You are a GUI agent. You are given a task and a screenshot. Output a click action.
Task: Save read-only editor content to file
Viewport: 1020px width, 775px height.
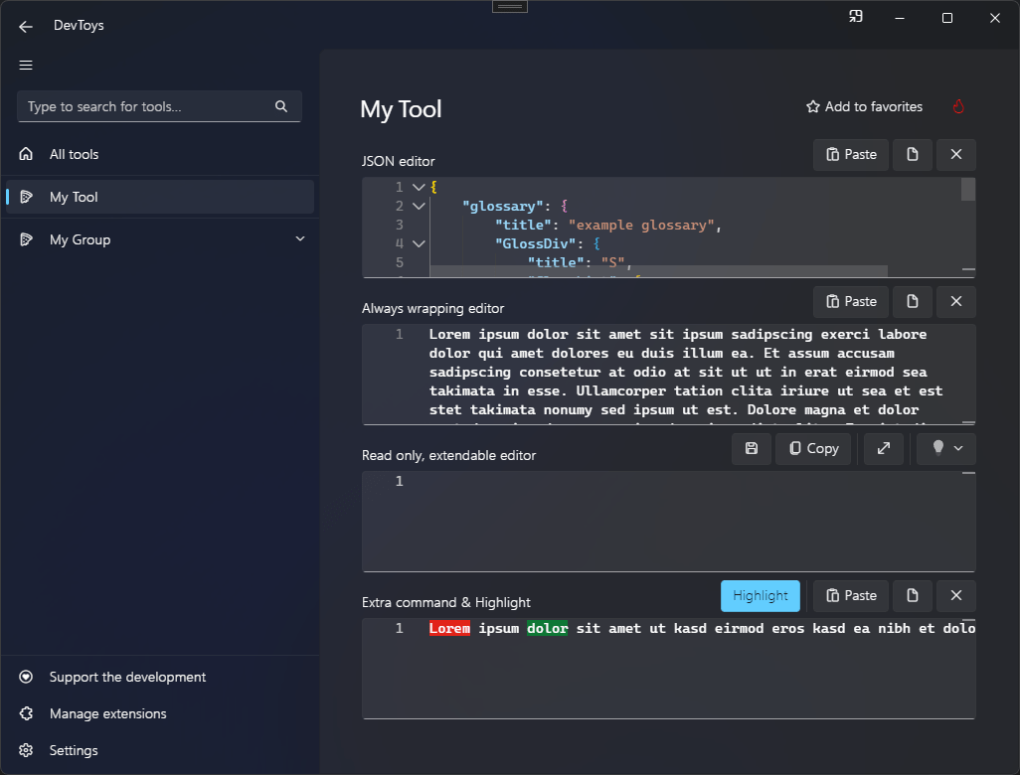pos(752,449)
